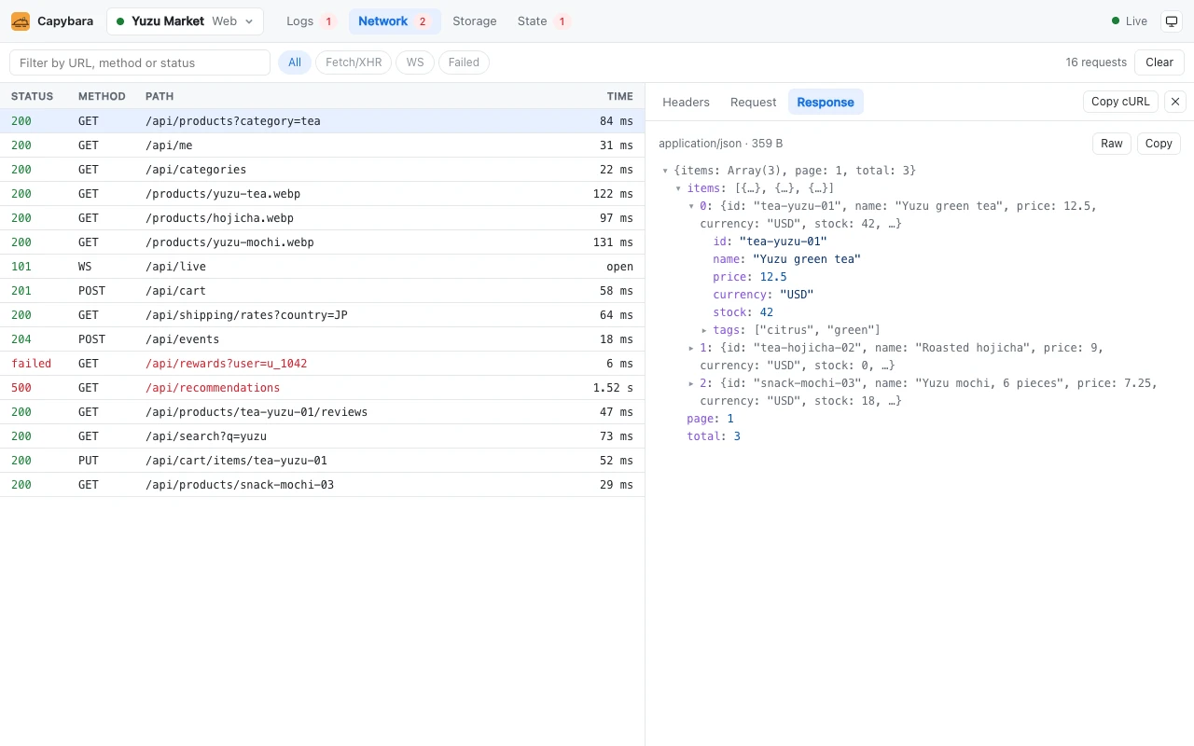Viewport: 1194px width, 746px height.
Task: Collapse the root response object
Action: click(664, 171)
